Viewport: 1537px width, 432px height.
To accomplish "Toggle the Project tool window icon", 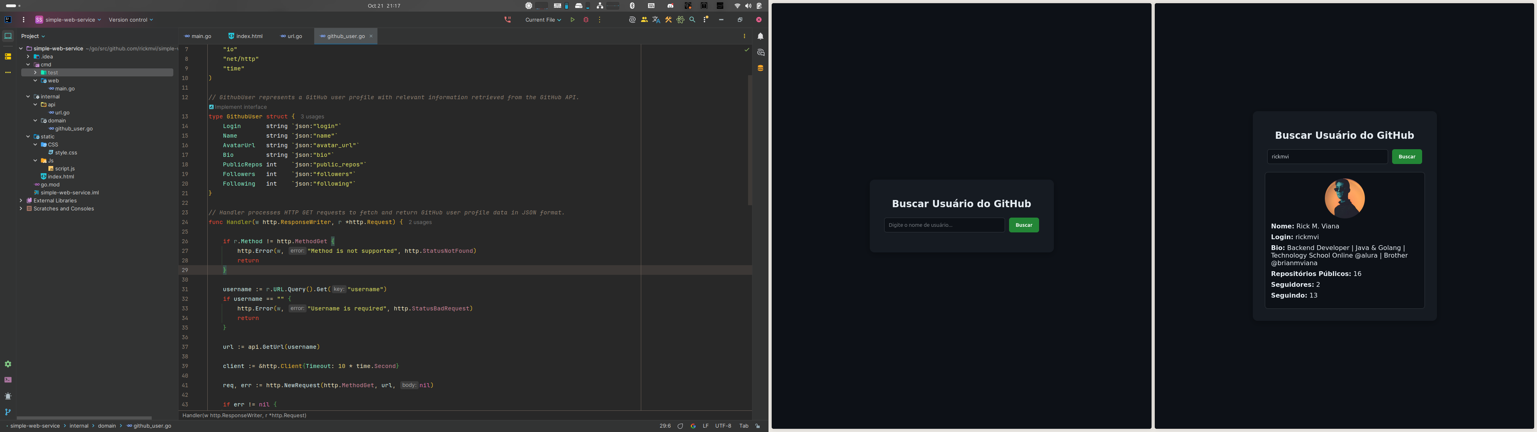I will click(8, 36).
